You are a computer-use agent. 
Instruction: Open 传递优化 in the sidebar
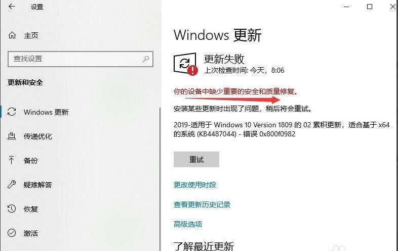pos(38,136)
